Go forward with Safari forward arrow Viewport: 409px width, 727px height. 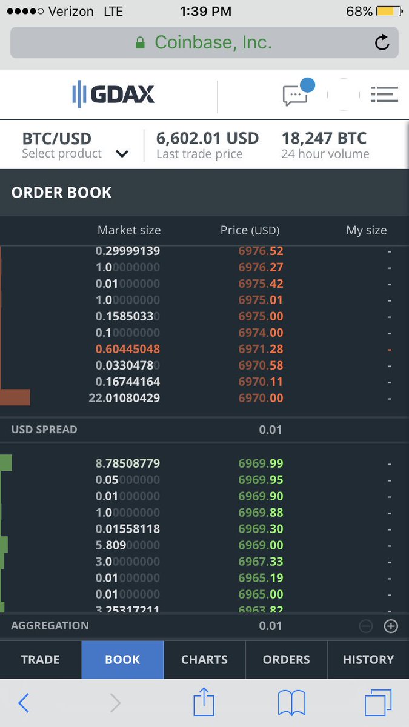[x=115, y=703]
